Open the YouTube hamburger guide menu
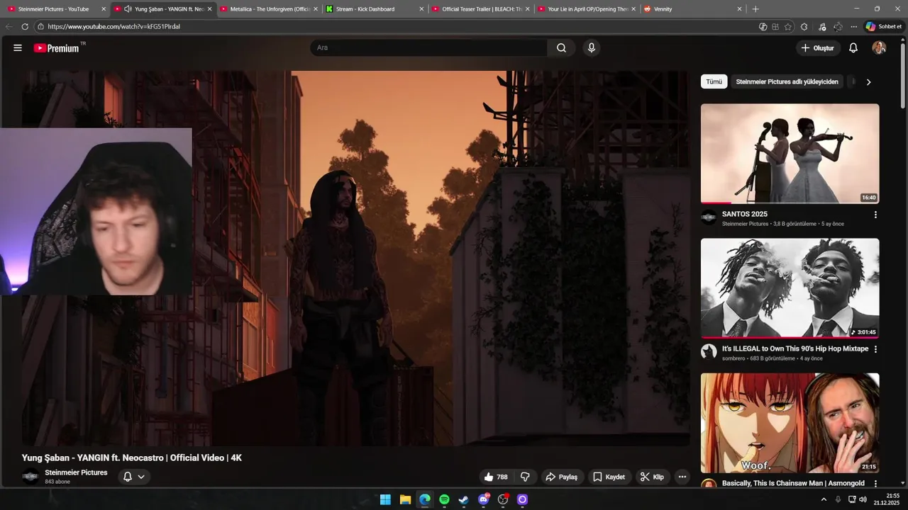The height and width of the screenshot is (510, 908). [x=18, y=47]
